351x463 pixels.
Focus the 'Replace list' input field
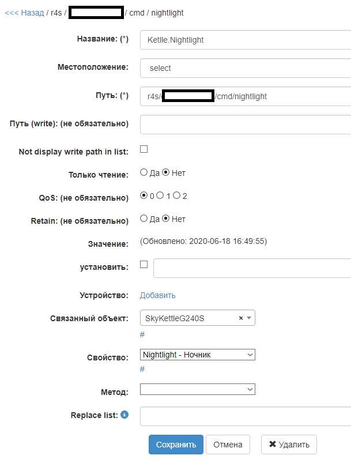pyautogui.click(x=246, y=416)
